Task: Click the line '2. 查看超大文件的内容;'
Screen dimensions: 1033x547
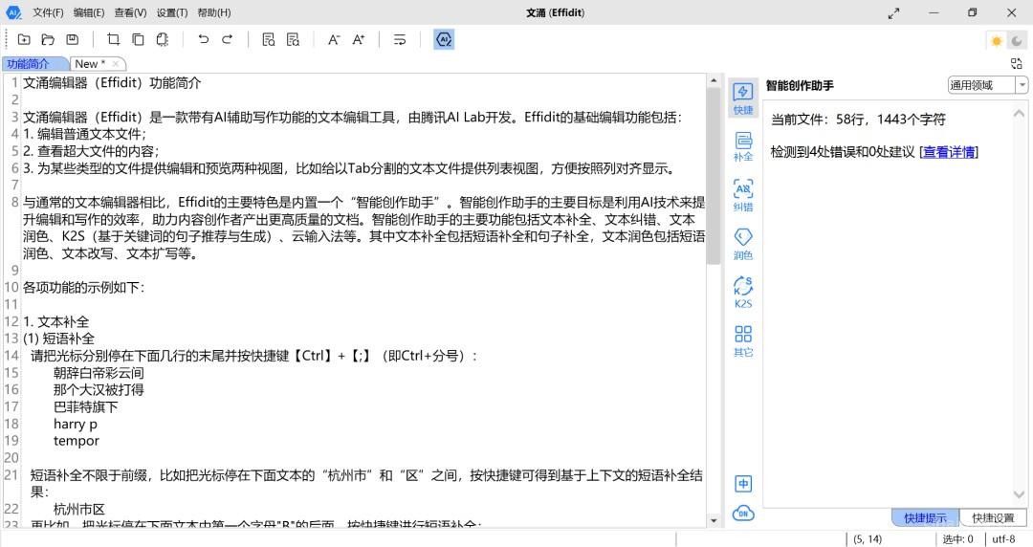Action: (x=91, y=151)
